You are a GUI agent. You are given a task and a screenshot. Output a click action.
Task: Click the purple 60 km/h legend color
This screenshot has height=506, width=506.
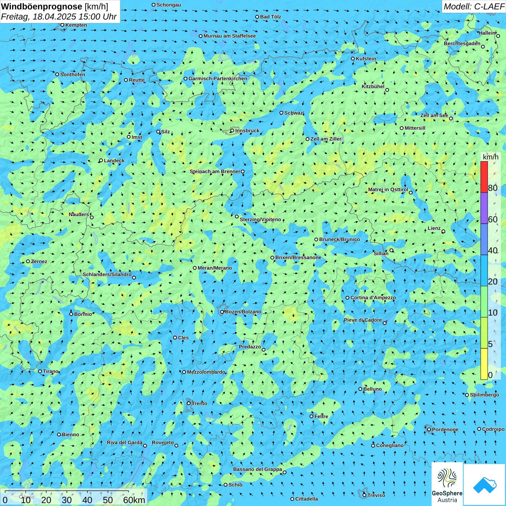click(484, 208)
